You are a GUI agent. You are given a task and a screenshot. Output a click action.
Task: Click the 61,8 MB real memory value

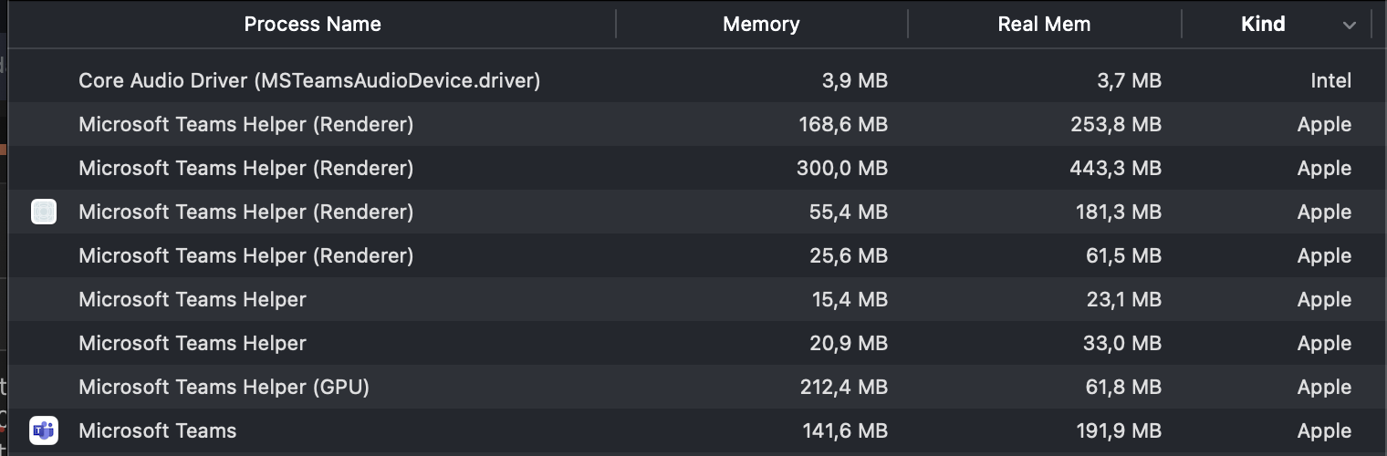click(x=1123, y=387)
